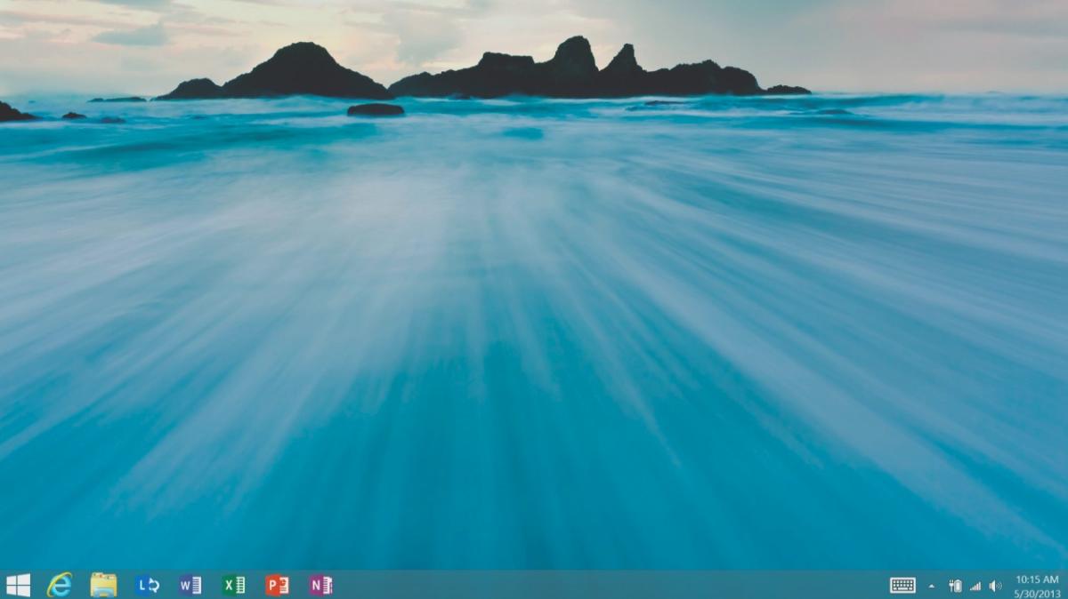Click the small lone rock in the water

tap(375, 109)
